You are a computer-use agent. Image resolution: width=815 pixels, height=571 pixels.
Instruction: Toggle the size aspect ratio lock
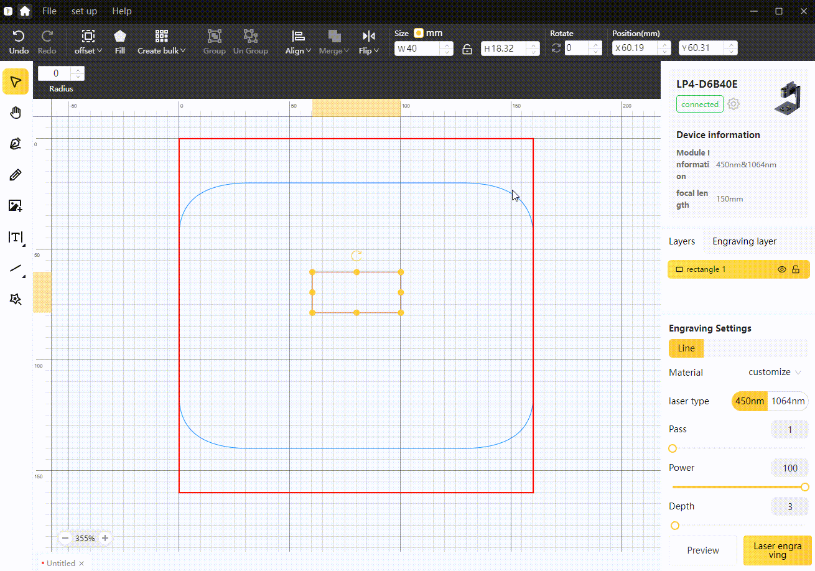point(467,49)
